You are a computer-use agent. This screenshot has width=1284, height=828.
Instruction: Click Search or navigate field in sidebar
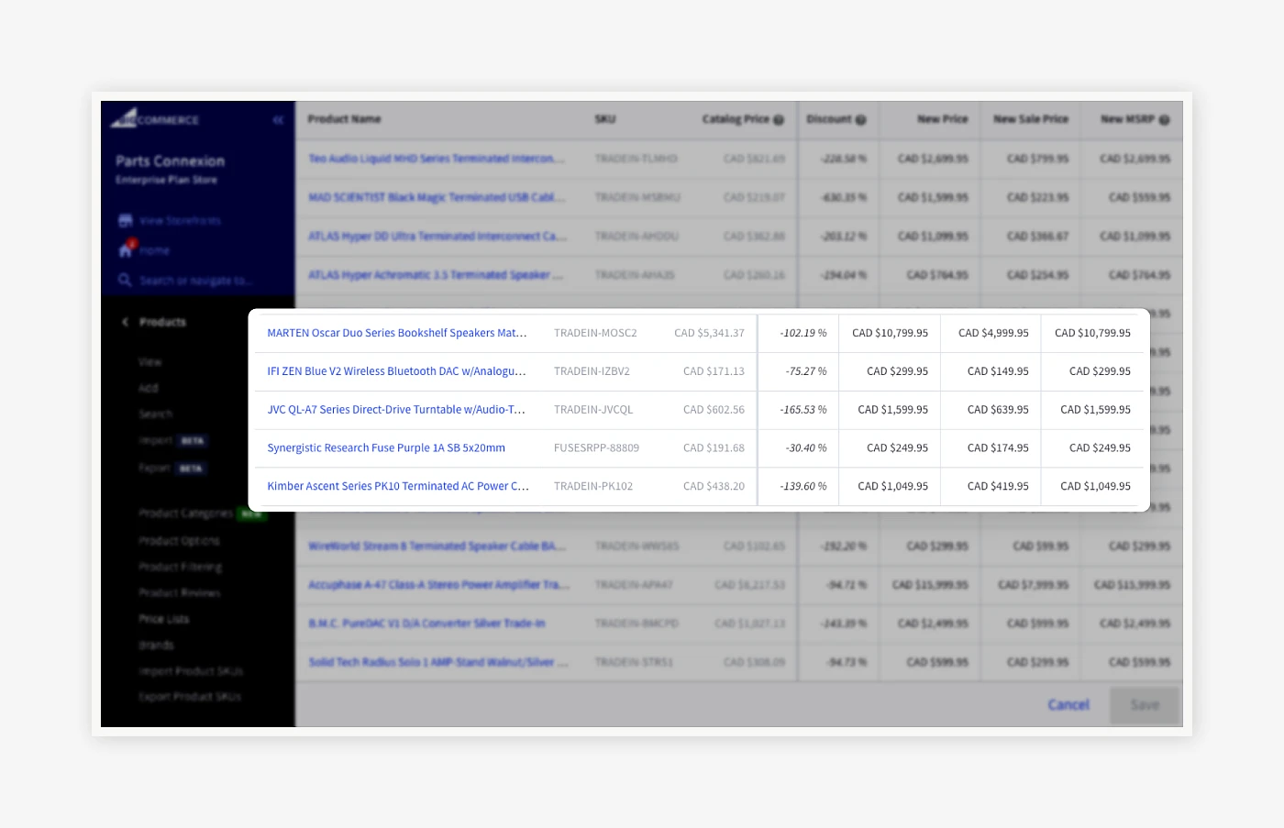point(194,281)
